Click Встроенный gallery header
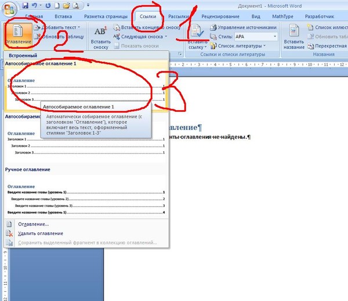 tap(86, 56)
